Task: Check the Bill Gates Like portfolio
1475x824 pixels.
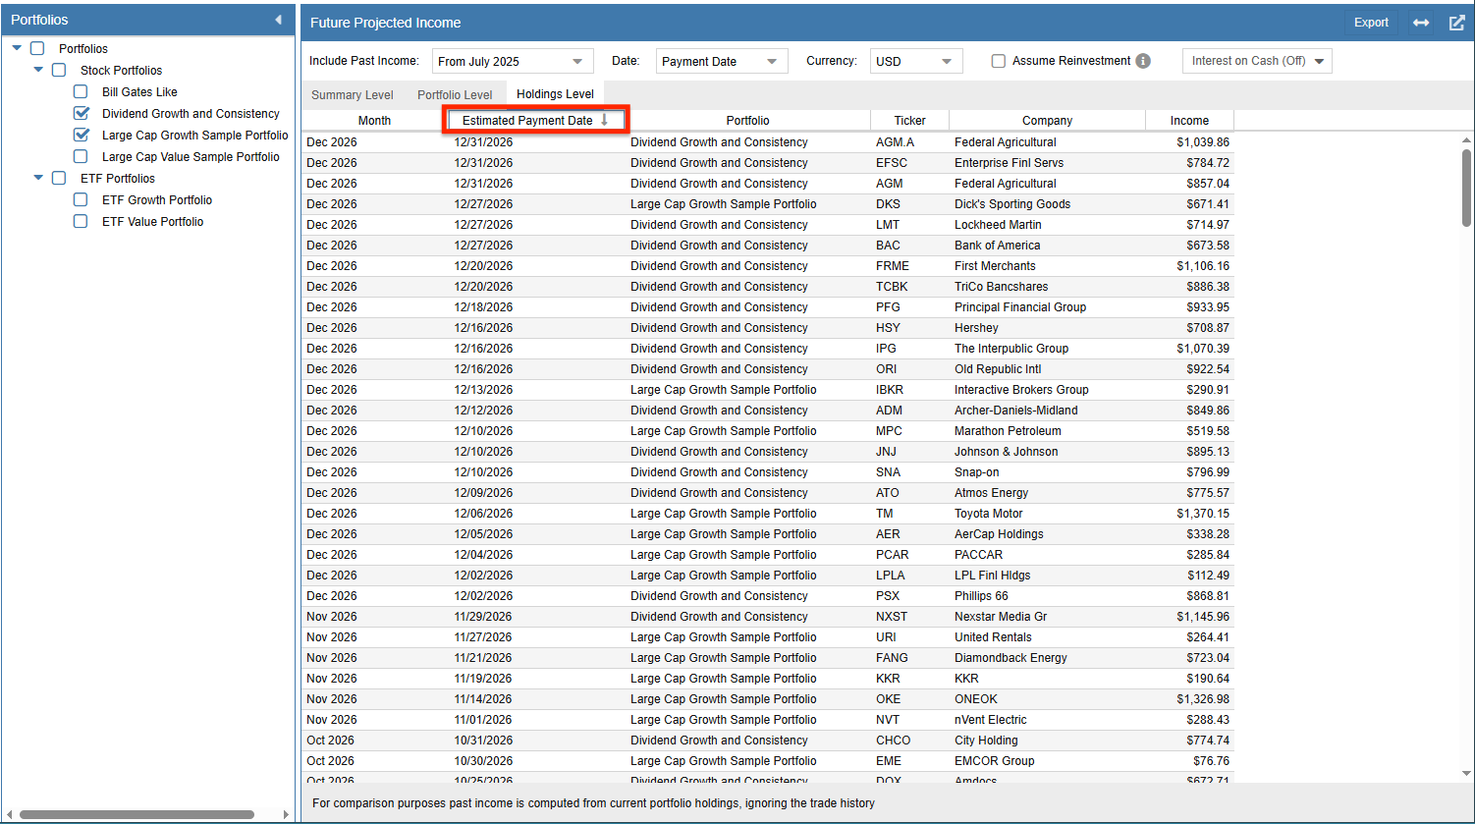Action: [81, 91]
